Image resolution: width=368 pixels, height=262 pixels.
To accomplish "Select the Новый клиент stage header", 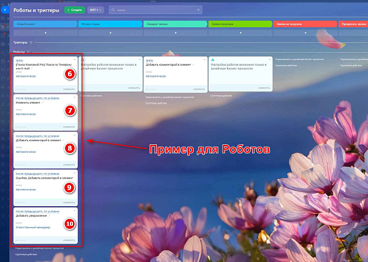I will (45, 24).
